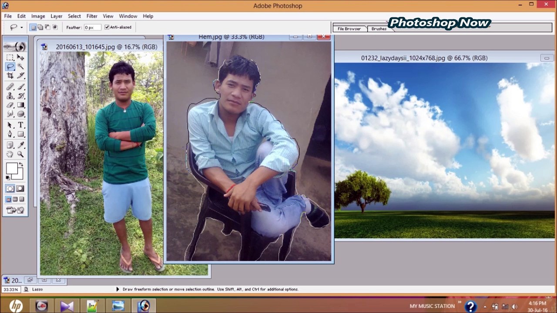Click the zoom percentage field in status bar
Image resolution: width=557 pixels, height=313 pixels.
coord(11,290)
